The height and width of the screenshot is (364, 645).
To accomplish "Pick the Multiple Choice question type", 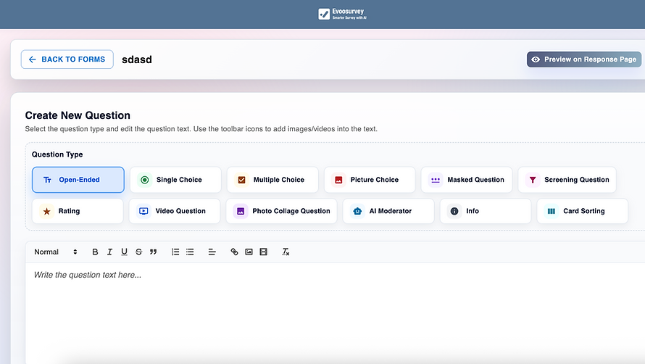I will [x=272, y=180].
